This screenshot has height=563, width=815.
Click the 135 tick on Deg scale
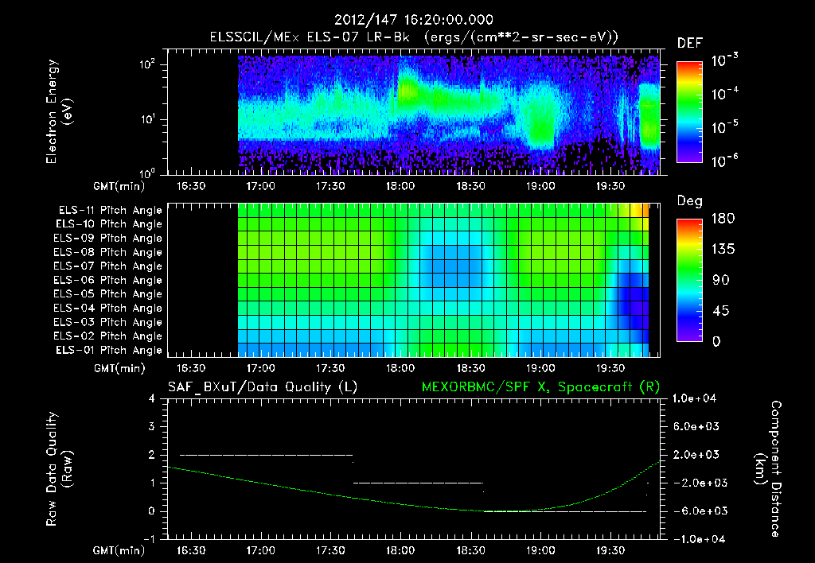click(x=723, y=250)
